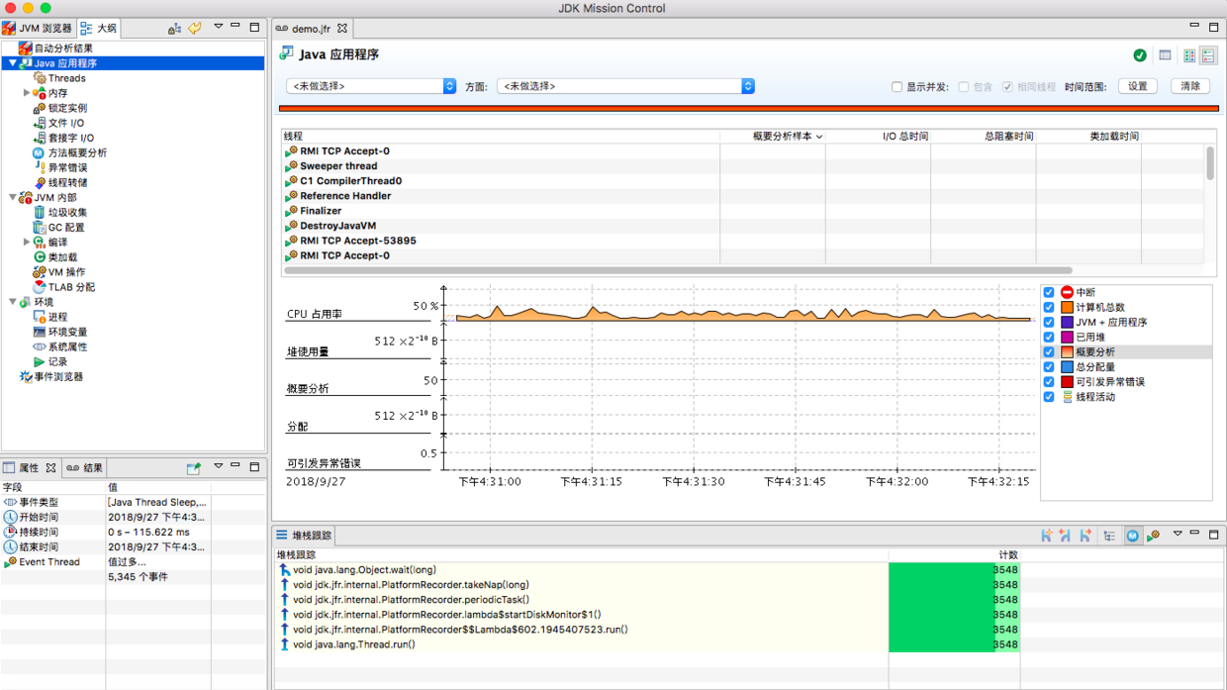Image resolution: width=1227 pixels, height=690 pixels.
Task: Open the 线程转储 page icon
Action: (x=40, y=182)
